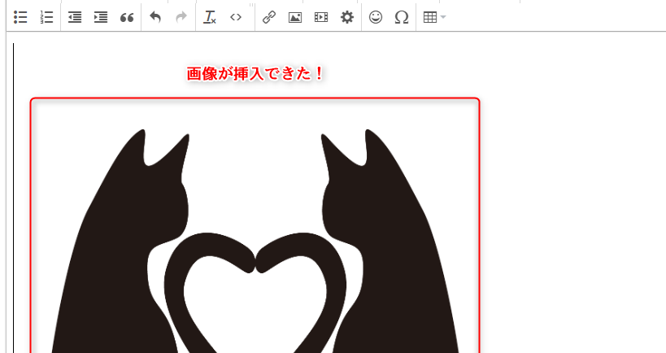The width and height of the screenshot is (666, 353).
Task: Increase indent of the paragraph
Action: click(x=101, y=17)
